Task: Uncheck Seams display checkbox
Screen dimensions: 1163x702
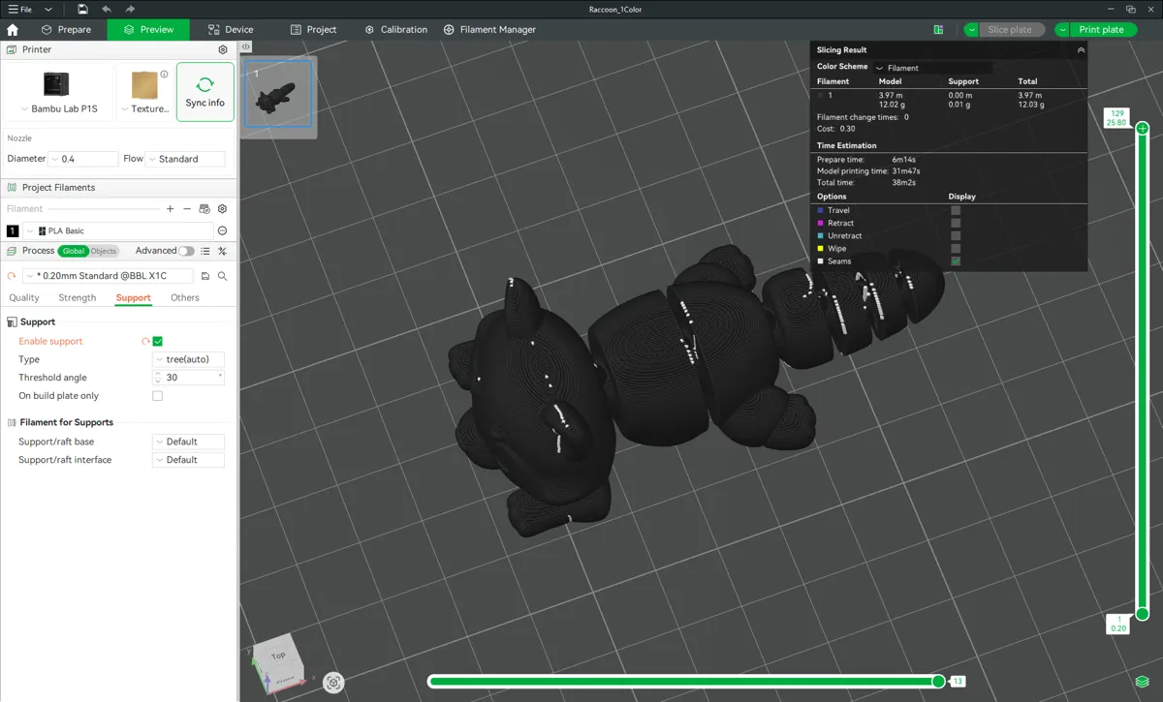Action: pos(956,261)
